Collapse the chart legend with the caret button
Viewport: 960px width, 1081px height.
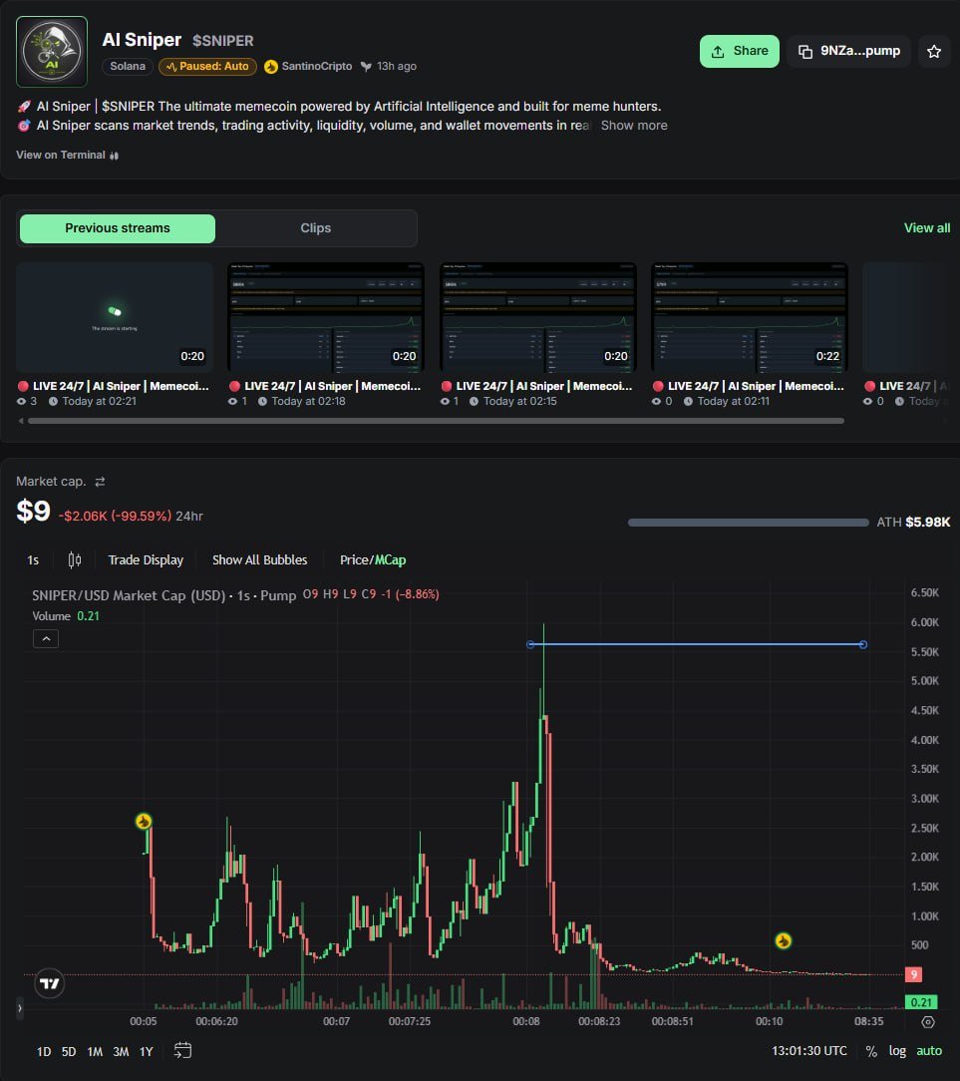coord(46,639)
